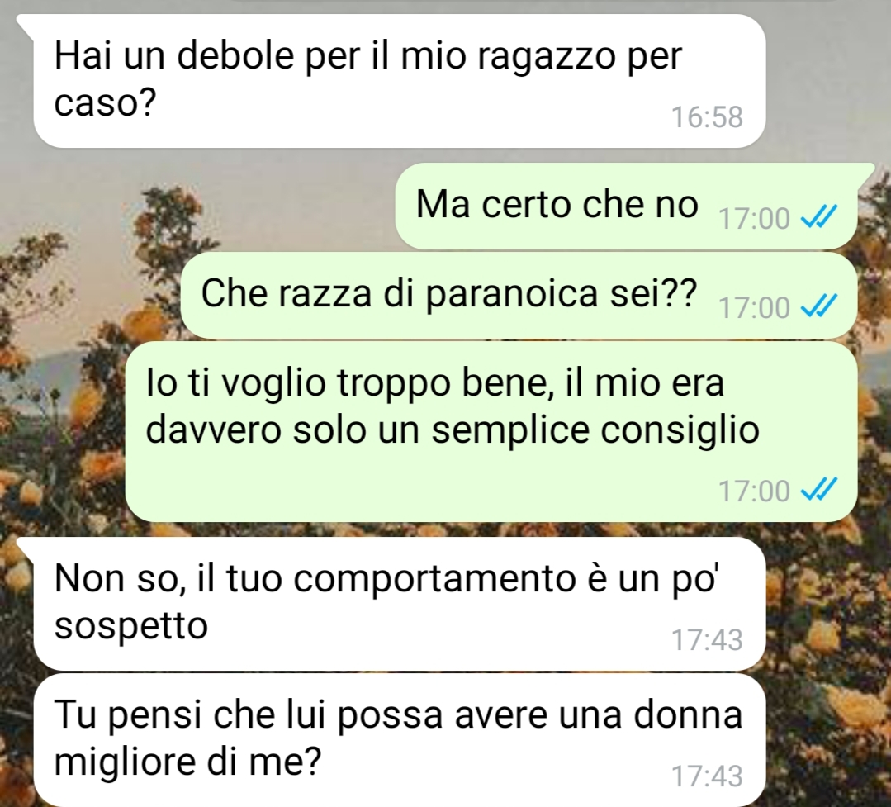
Task: Tap the word 'caso?' in the first message
Action: click(x=105, y=103)
